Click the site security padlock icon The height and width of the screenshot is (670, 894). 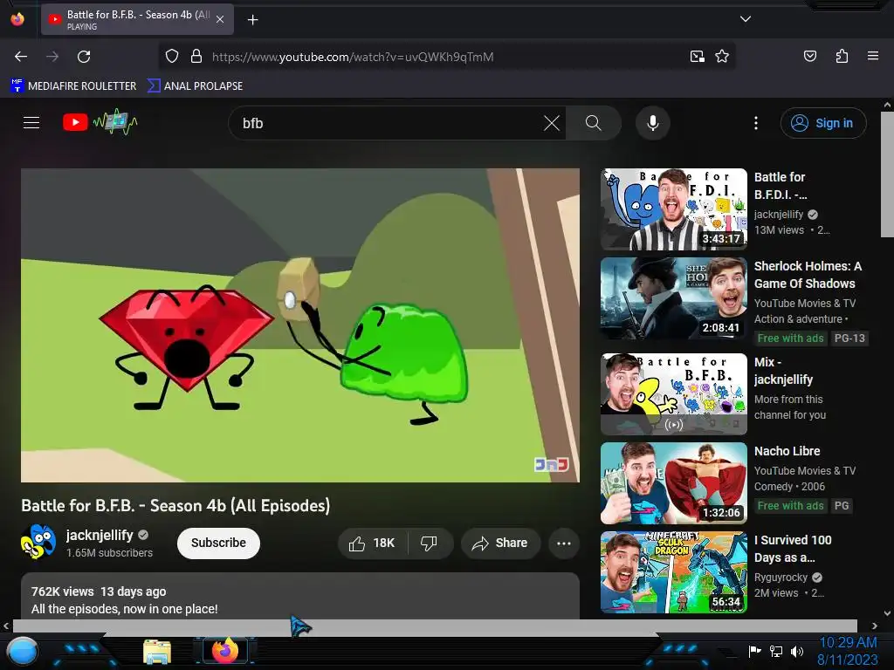pyautogui.click(x=196, y=56)
